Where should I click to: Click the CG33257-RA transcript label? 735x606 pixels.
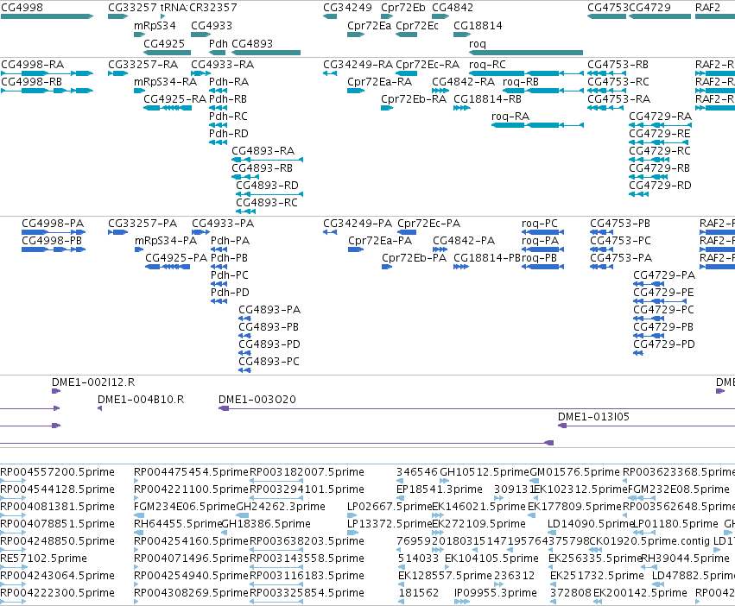[143, 64]
